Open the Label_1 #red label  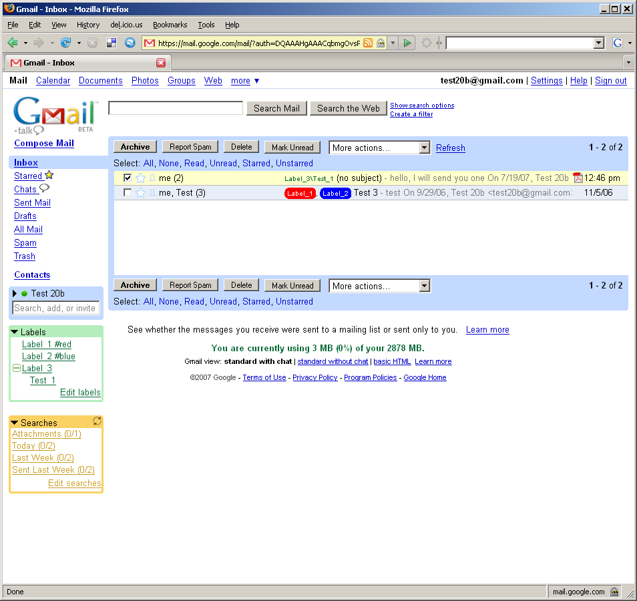pyautogui.click(x=46, y=344)
